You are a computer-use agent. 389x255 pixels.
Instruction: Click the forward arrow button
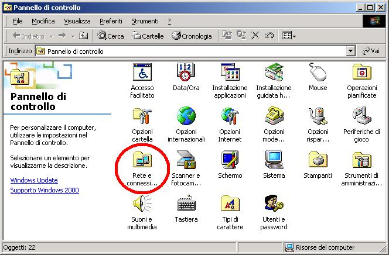coord(62,36)
